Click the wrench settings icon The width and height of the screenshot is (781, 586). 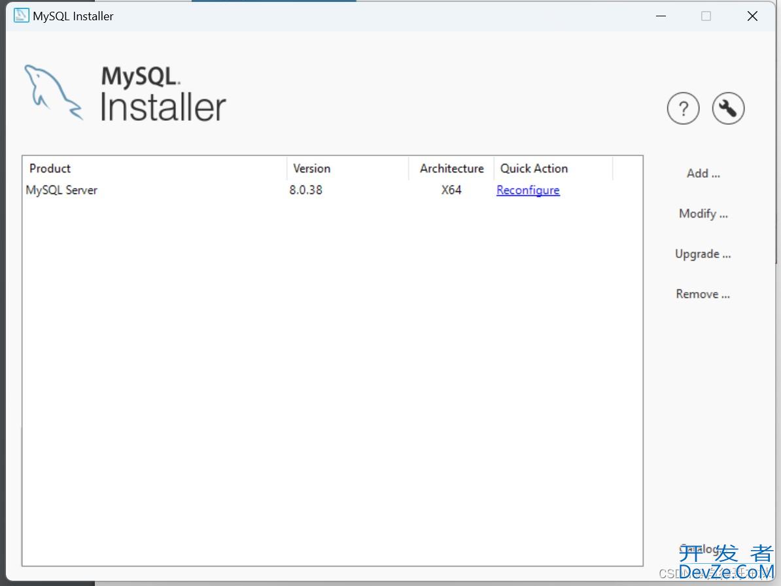[x=728, y=108]
